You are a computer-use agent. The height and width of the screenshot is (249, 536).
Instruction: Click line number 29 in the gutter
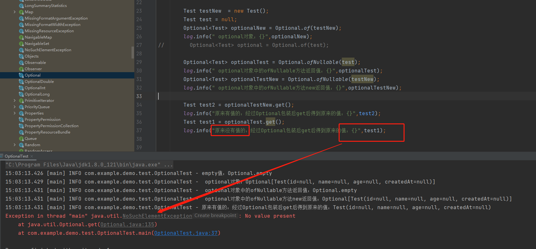point(139,62)
